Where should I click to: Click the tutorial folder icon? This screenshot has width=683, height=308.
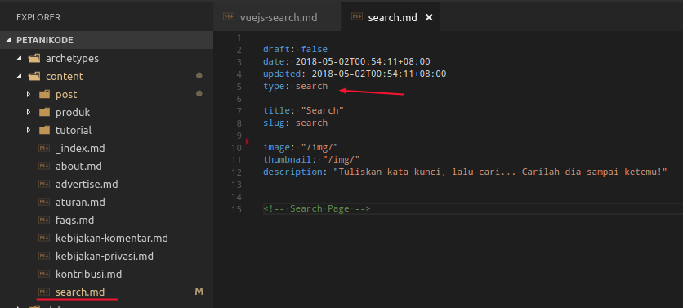point(44,130)
